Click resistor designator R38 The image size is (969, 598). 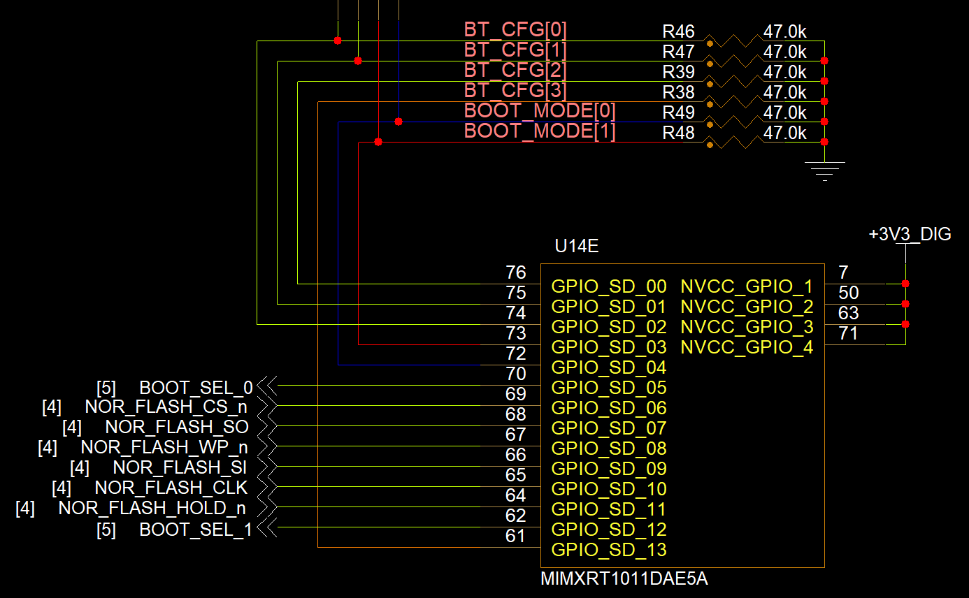(x=678, y=92)
